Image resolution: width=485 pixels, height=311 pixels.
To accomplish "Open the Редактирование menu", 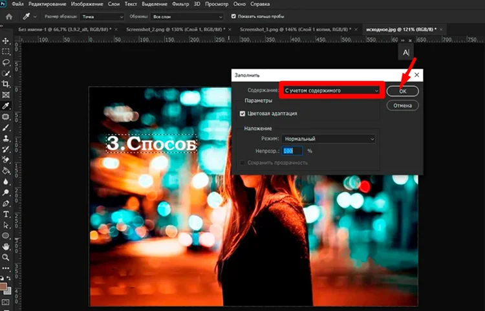I will click(x=47, y=4).
